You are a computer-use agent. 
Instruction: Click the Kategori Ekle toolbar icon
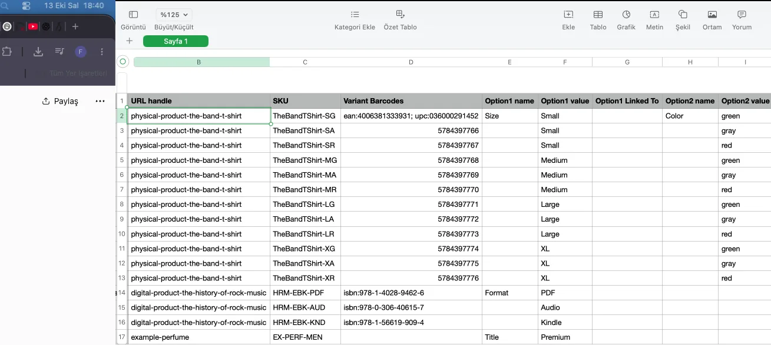(x=355, y=15)
